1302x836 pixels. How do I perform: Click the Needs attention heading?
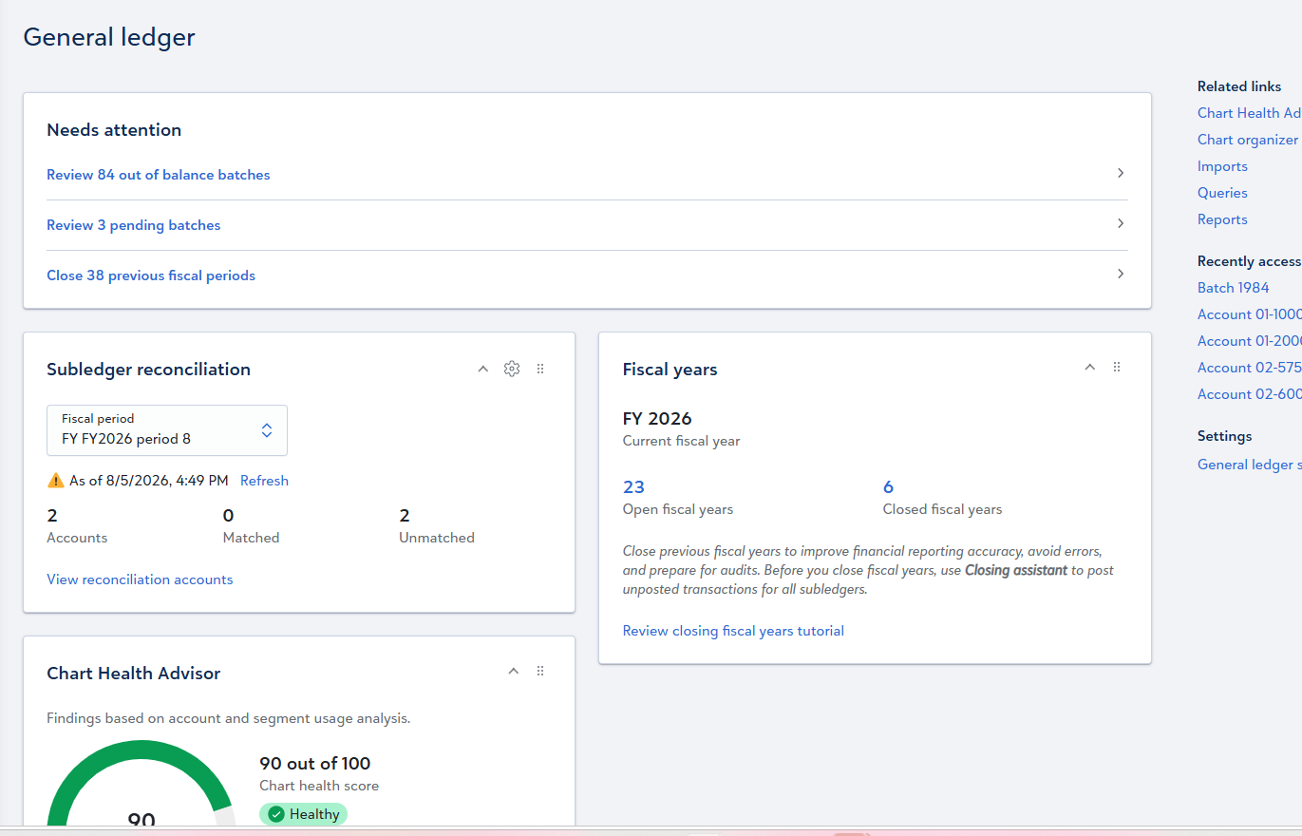point(114,130)
